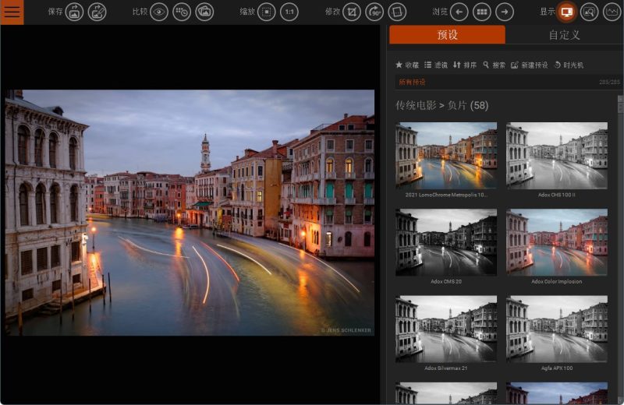Open the 排序 sort options
Image resolution: width=624 pixels, height=405 pixels.
465,65
